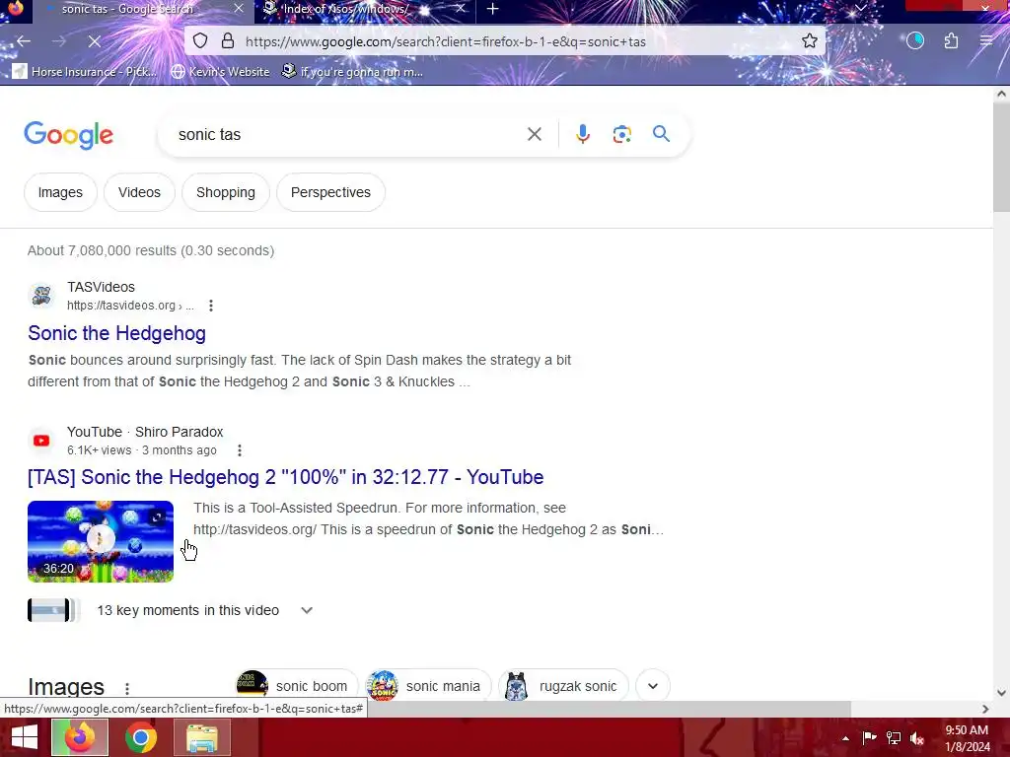Submit search with magnifier icon
This screenshot has height=757, width=1010.
(x=661, y=134)
